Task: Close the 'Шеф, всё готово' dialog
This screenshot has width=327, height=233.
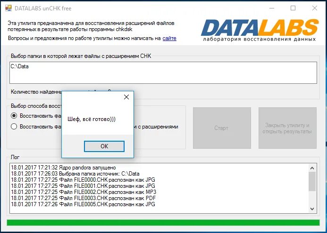Action: [126, 97]
